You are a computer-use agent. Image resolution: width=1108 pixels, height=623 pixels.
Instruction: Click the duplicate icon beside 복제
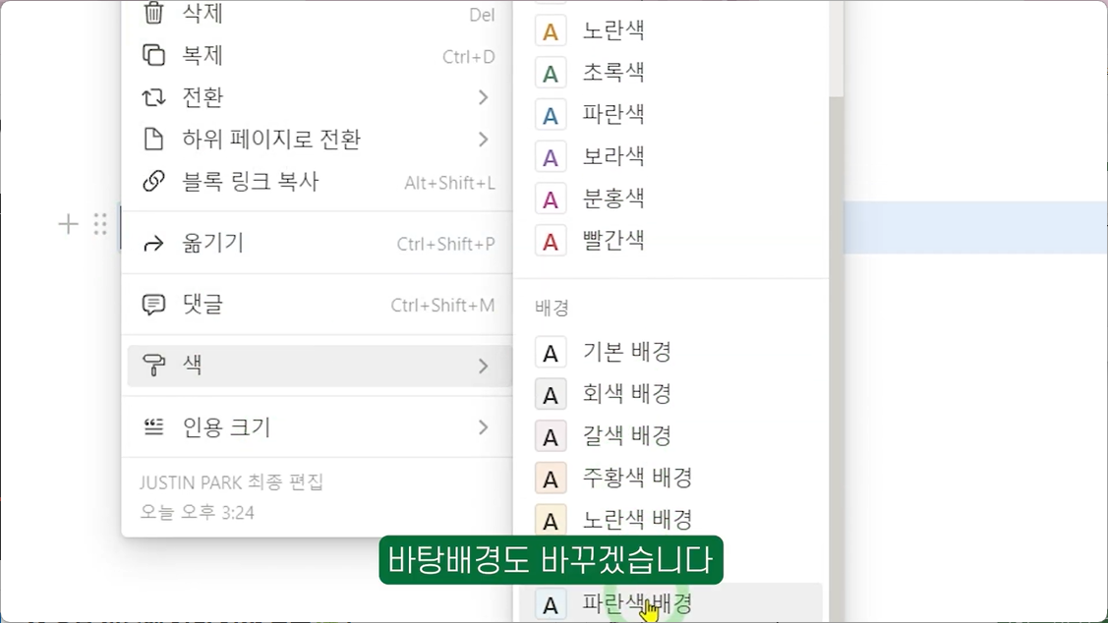(153, 55)
